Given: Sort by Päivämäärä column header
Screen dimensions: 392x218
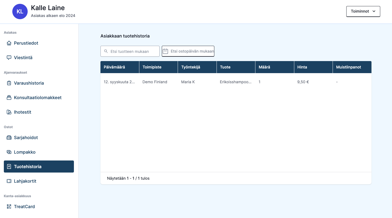Looking at the screenshot, I should coord(120,67).
